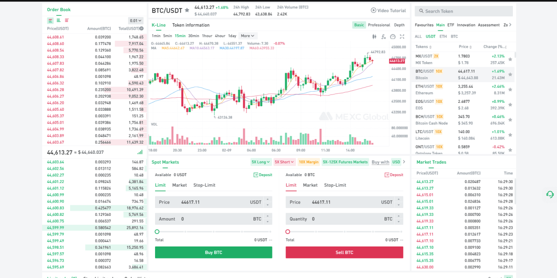Click the buy Amount input field
The height and width of the screenshot is (278, 557).
click(214, 219)
